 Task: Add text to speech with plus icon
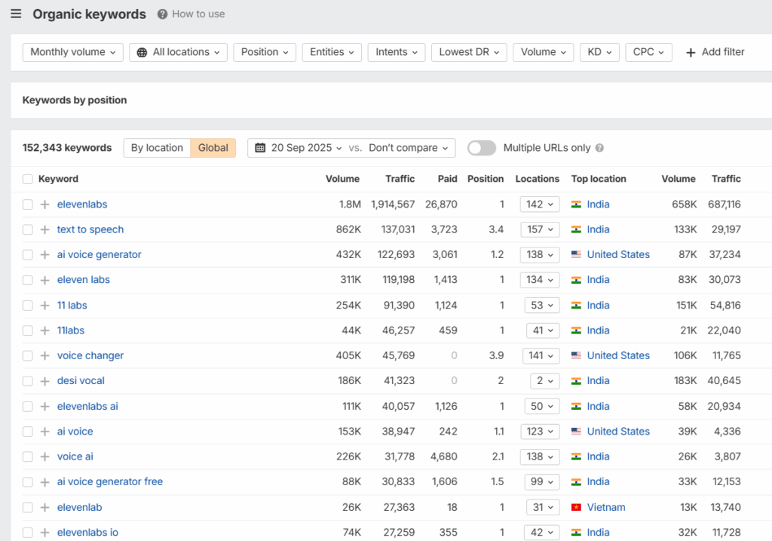[44, 229]
